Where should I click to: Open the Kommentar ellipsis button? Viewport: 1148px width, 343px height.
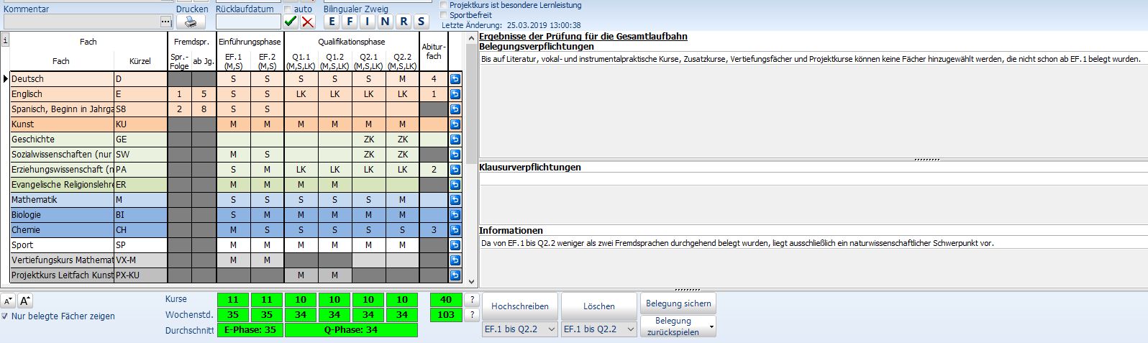(166, 22)
